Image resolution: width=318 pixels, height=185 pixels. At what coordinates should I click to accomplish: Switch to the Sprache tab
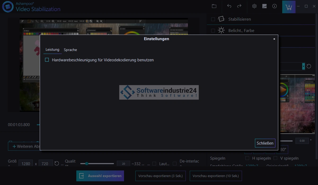70,50
